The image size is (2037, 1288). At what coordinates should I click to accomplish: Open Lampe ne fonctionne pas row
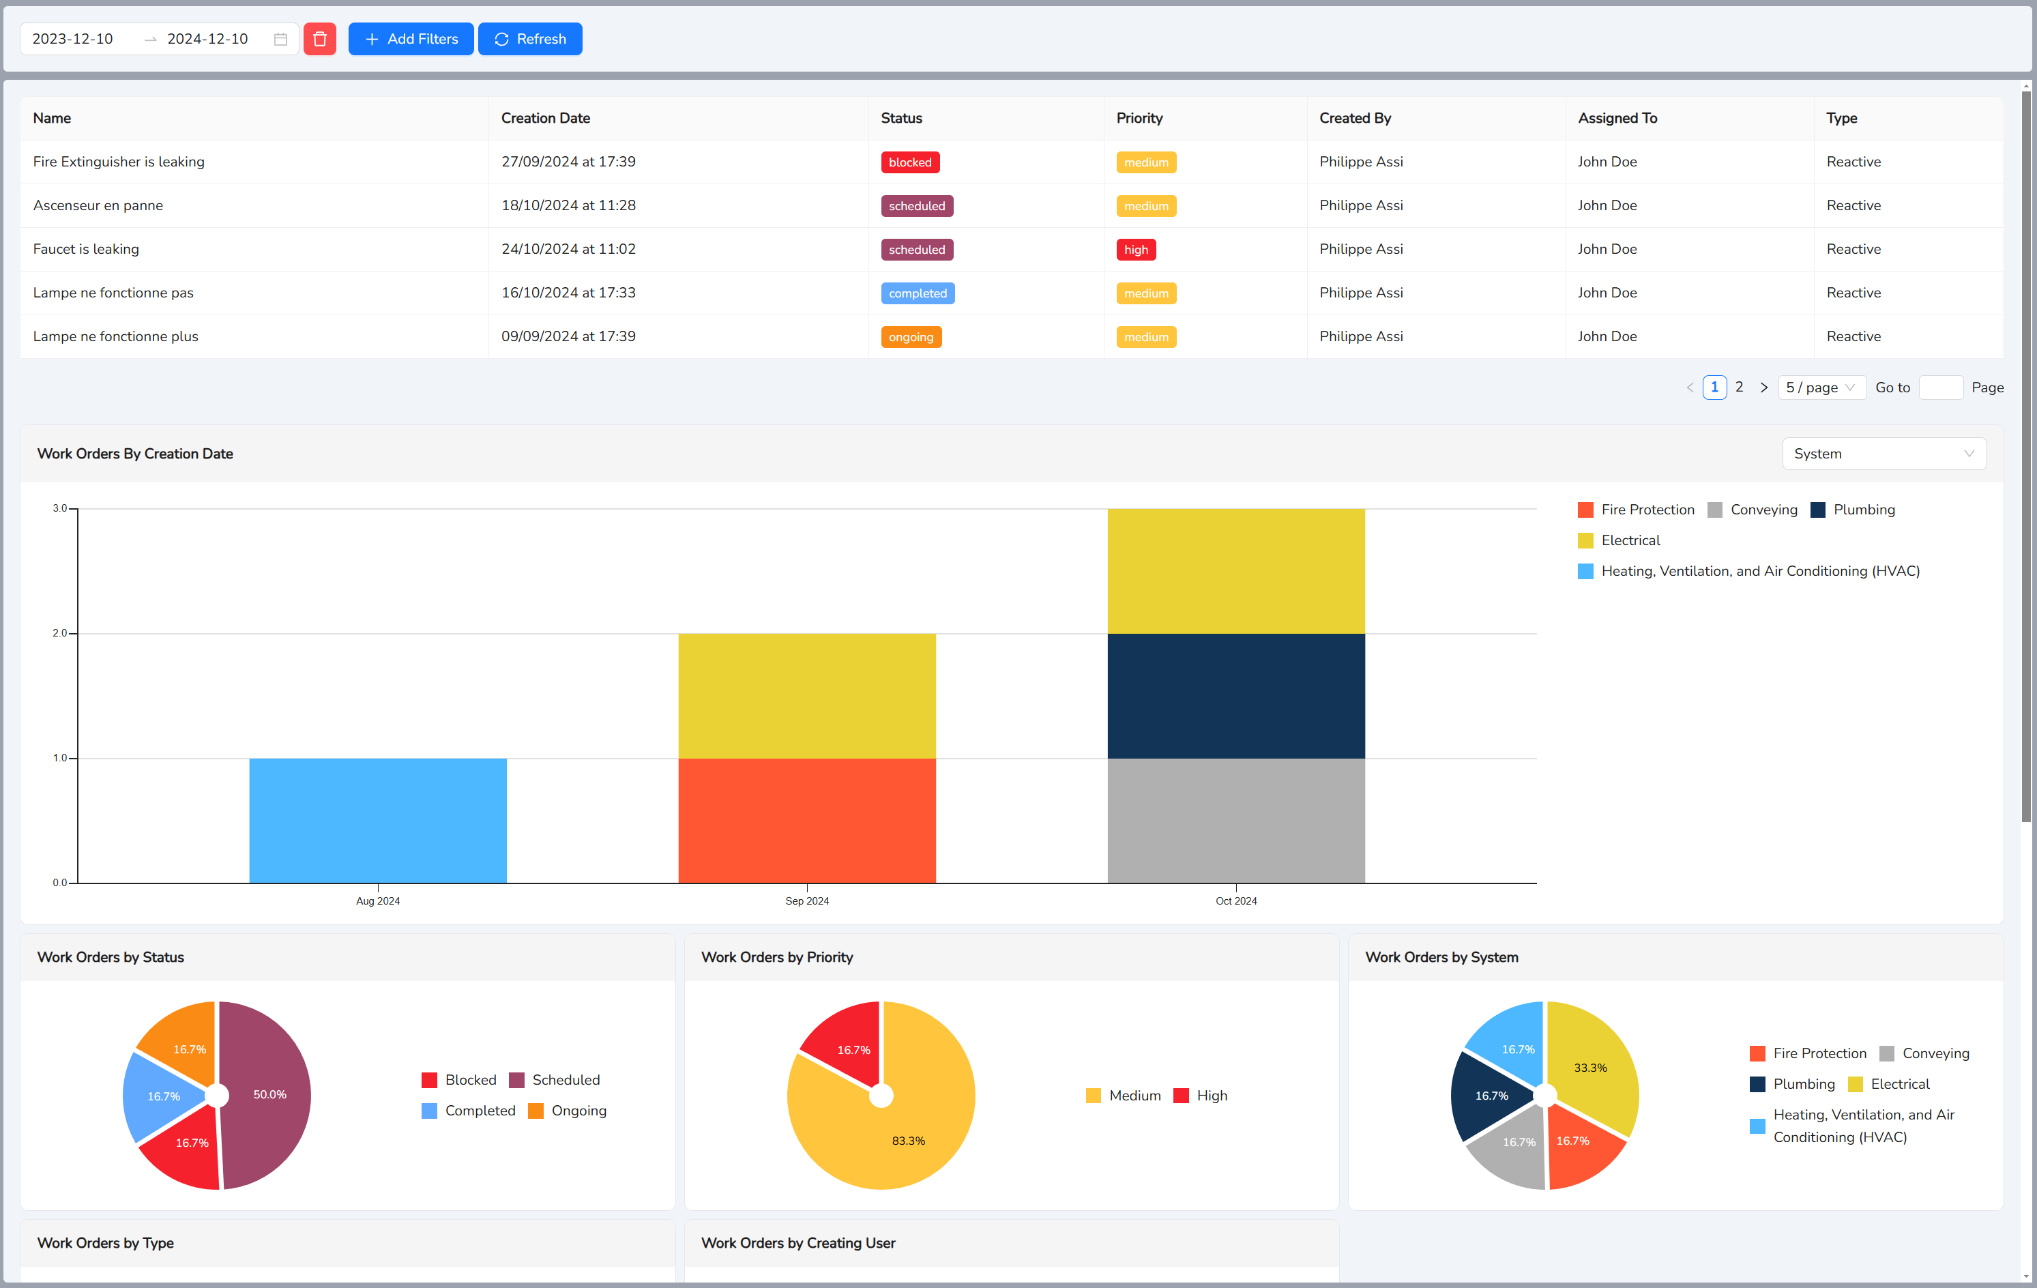[x=1012, y=293]
